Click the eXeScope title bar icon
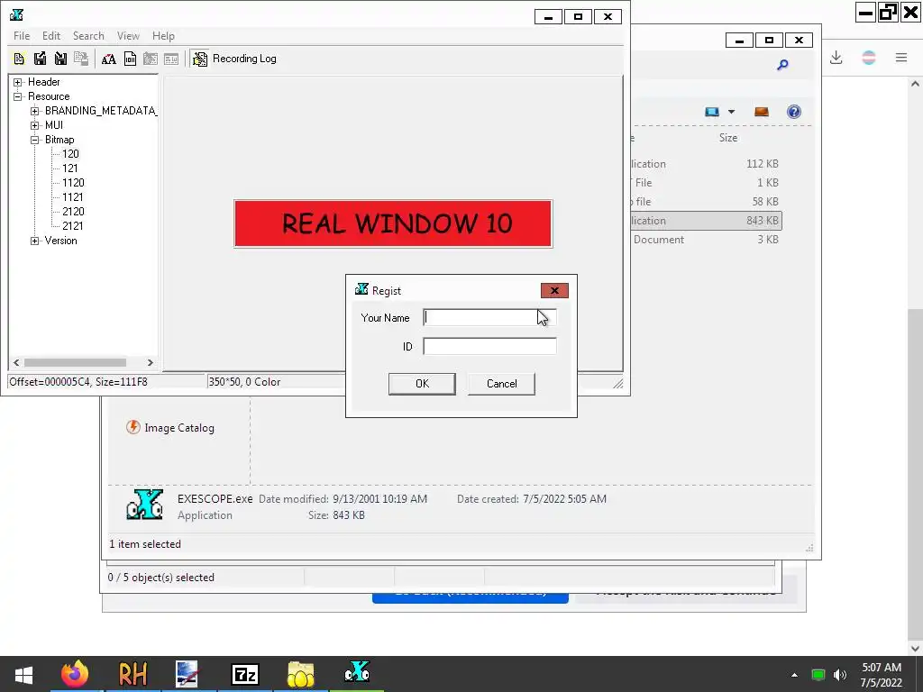Image resolution: width=923 pixels, height=692 pixels. [16, 15]
